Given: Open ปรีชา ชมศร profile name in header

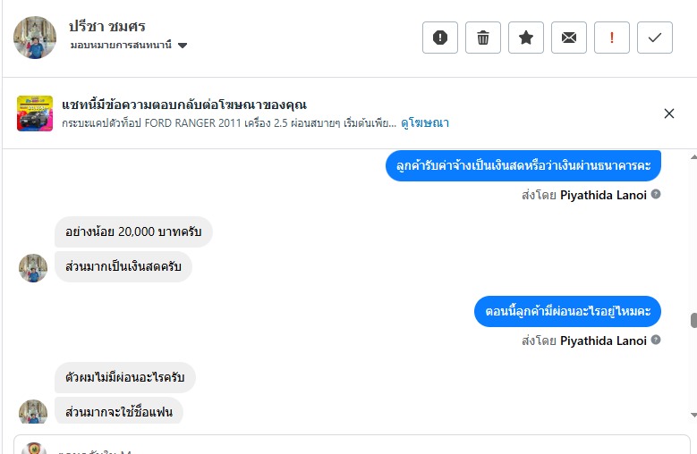Looking at the screenshot, I should click(x=106, y=26).
